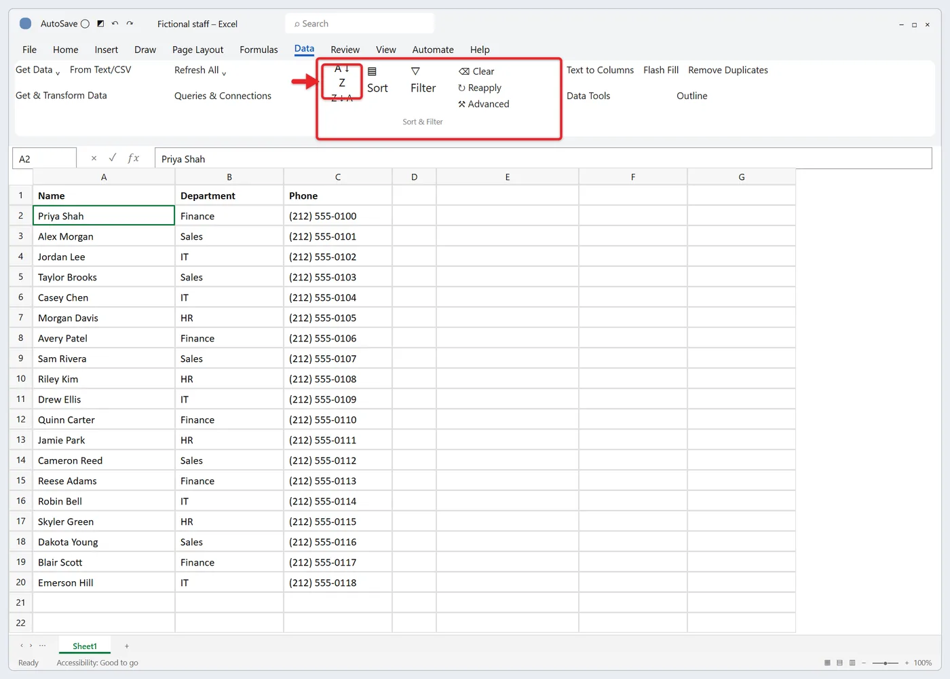Click the zoom out minus icon
950x679 pixels.
[x=864, y=663]
